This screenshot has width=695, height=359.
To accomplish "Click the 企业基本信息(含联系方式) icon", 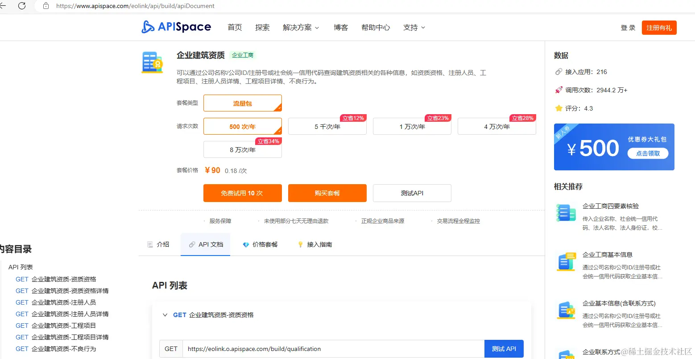I will point(566,310).
